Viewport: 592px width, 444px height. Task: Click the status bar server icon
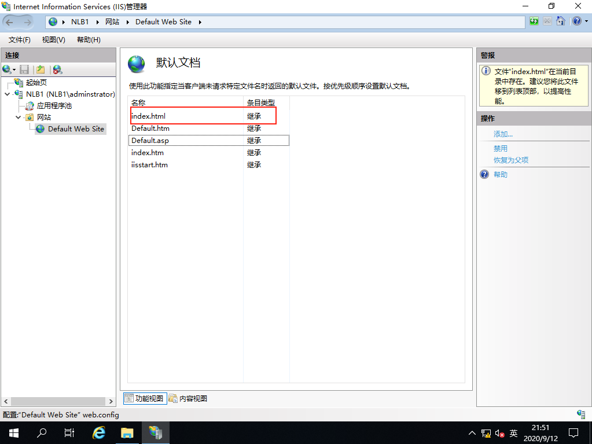click(x=580, y=414)
